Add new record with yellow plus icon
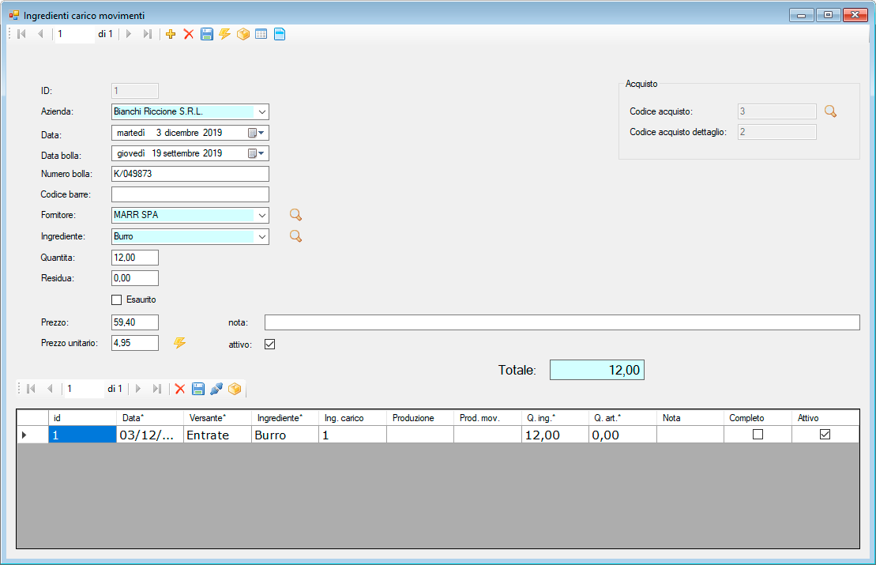Screen dimensions: 876x565 click(x=171, y=34)
